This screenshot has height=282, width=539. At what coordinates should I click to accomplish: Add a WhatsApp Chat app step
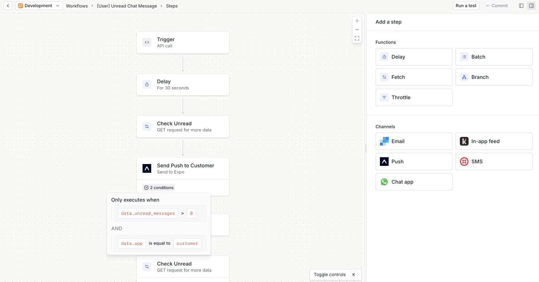[x=413, y=182]
